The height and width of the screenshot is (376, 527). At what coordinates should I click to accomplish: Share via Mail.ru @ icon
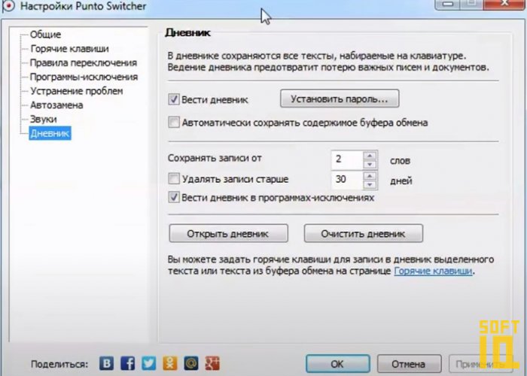point(191,363)
